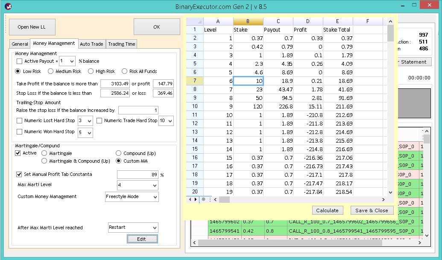442x260 pixels.
Task: Select the Custom MM radio button
Action: coord(118,161)
